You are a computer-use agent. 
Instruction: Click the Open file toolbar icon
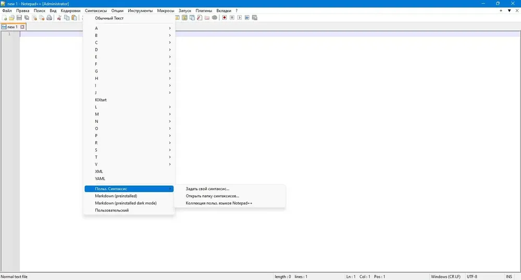[11, 18]
